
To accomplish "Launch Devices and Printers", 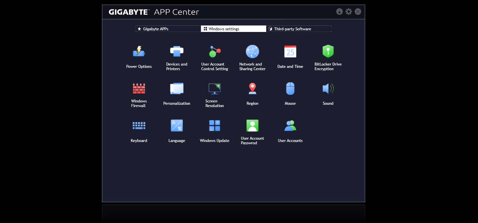I will (x=177, y=52).
